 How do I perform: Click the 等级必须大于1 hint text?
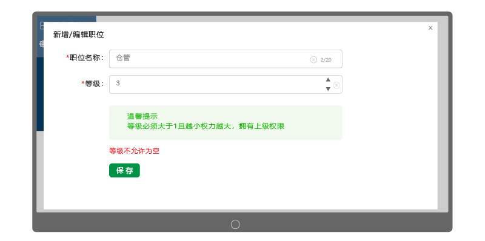pyautogui.click(x=206, y=126)
